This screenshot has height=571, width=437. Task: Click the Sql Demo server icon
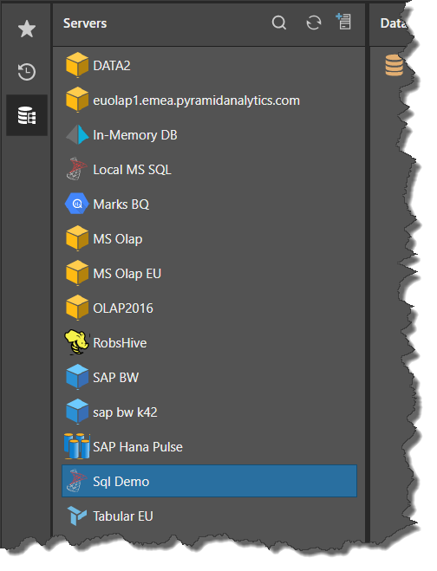[76, 481]
